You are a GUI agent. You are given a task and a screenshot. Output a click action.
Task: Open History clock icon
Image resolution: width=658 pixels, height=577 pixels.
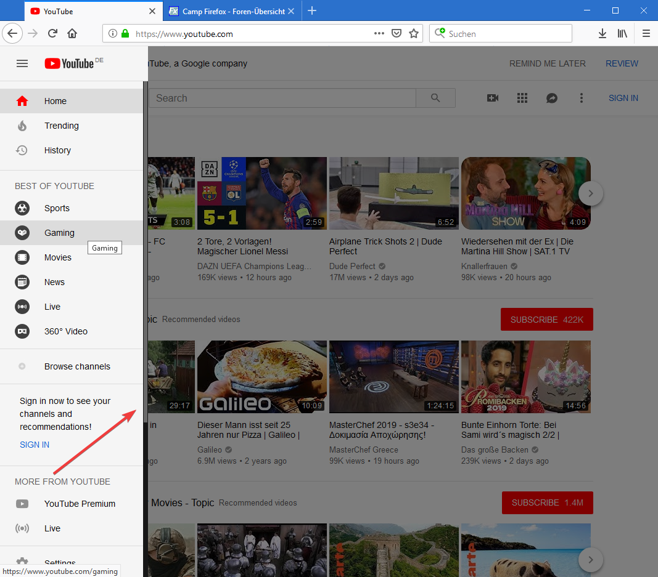click(x=22, y=150)
